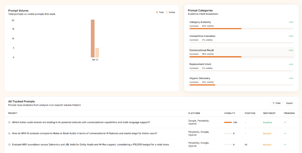Click the Positive sentiment label
The image size is (302, 153).
coord(267,123)
